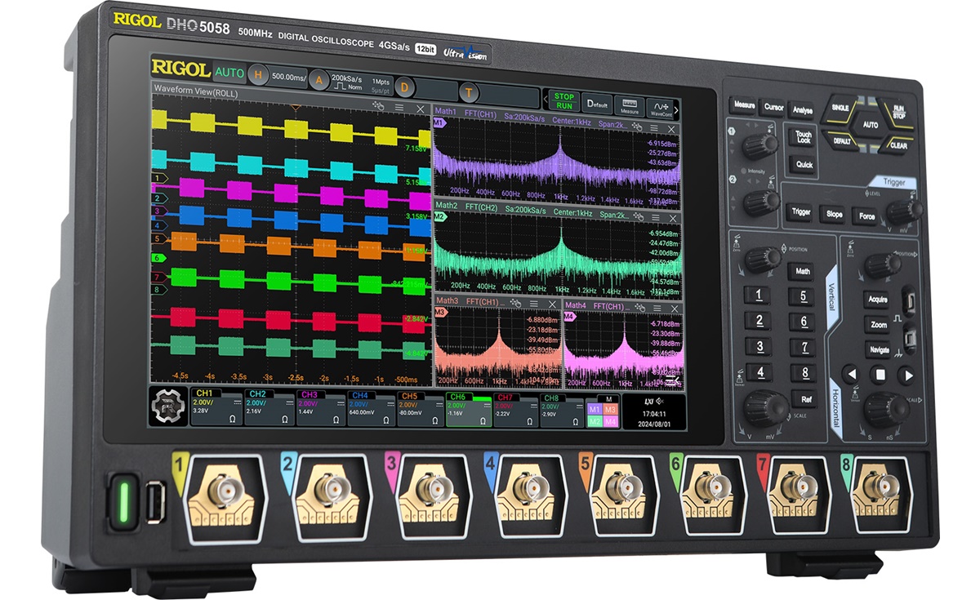Toggle the M1 math swatch
The width and height of the screenshot is (980, 600).
point(595,408)
